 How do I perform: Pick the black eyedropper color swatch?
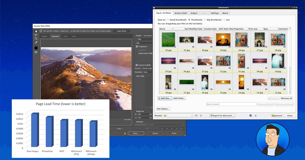click(x=36, y=48)
